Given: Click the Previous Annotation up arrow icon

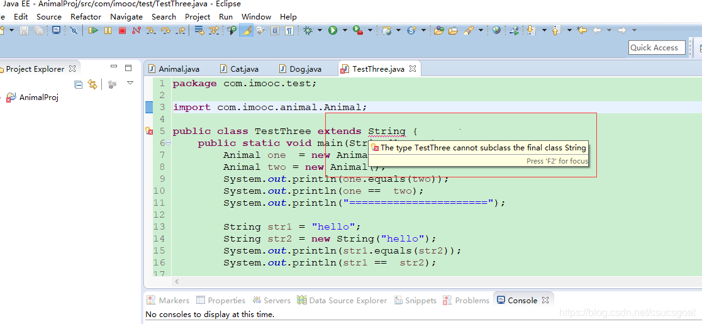Looking at the screenshot, I should click(x=557, y=30).
